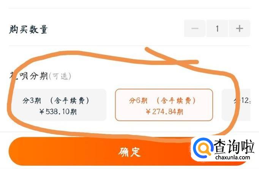
Task: Tap the orange 分6期 title text
Action: click(x=138, y=100)
